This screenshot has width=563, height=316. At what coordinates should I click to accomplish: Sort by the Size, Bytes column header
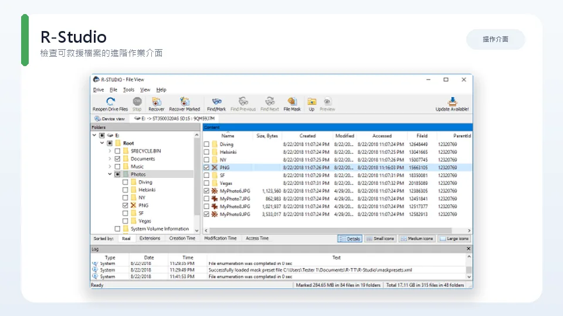[267, 136]
